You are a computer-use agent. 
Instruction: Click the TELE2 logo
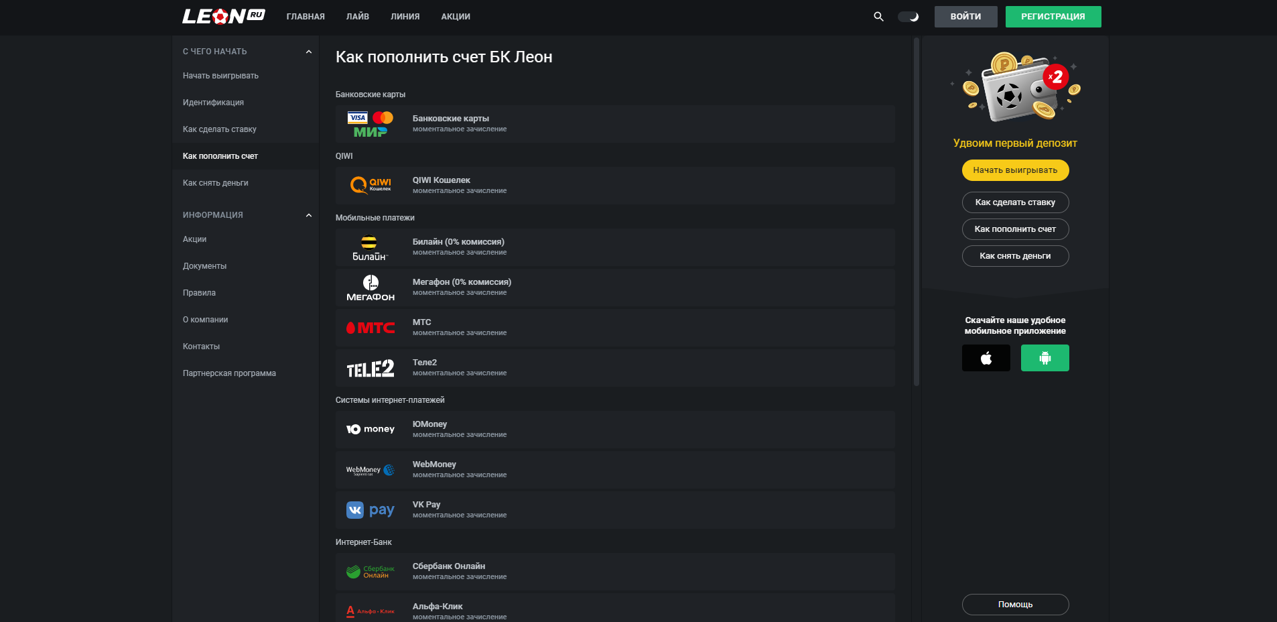pyautogui.click(x=371, y=369)
